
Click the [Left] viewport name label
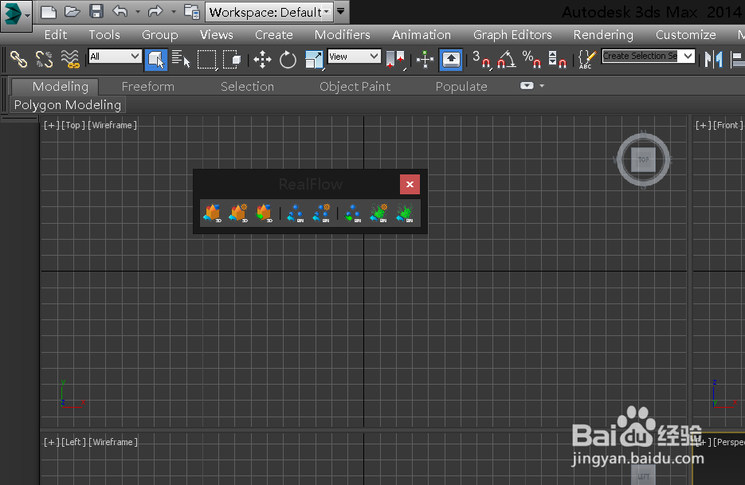(x=73, y=442)
